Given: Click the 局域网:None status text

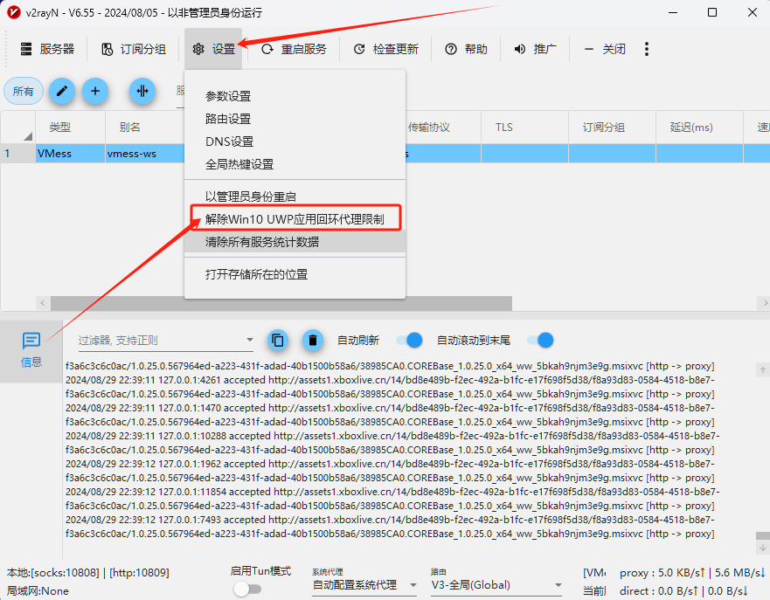Looking at the screenshot, I should point(38,590).
